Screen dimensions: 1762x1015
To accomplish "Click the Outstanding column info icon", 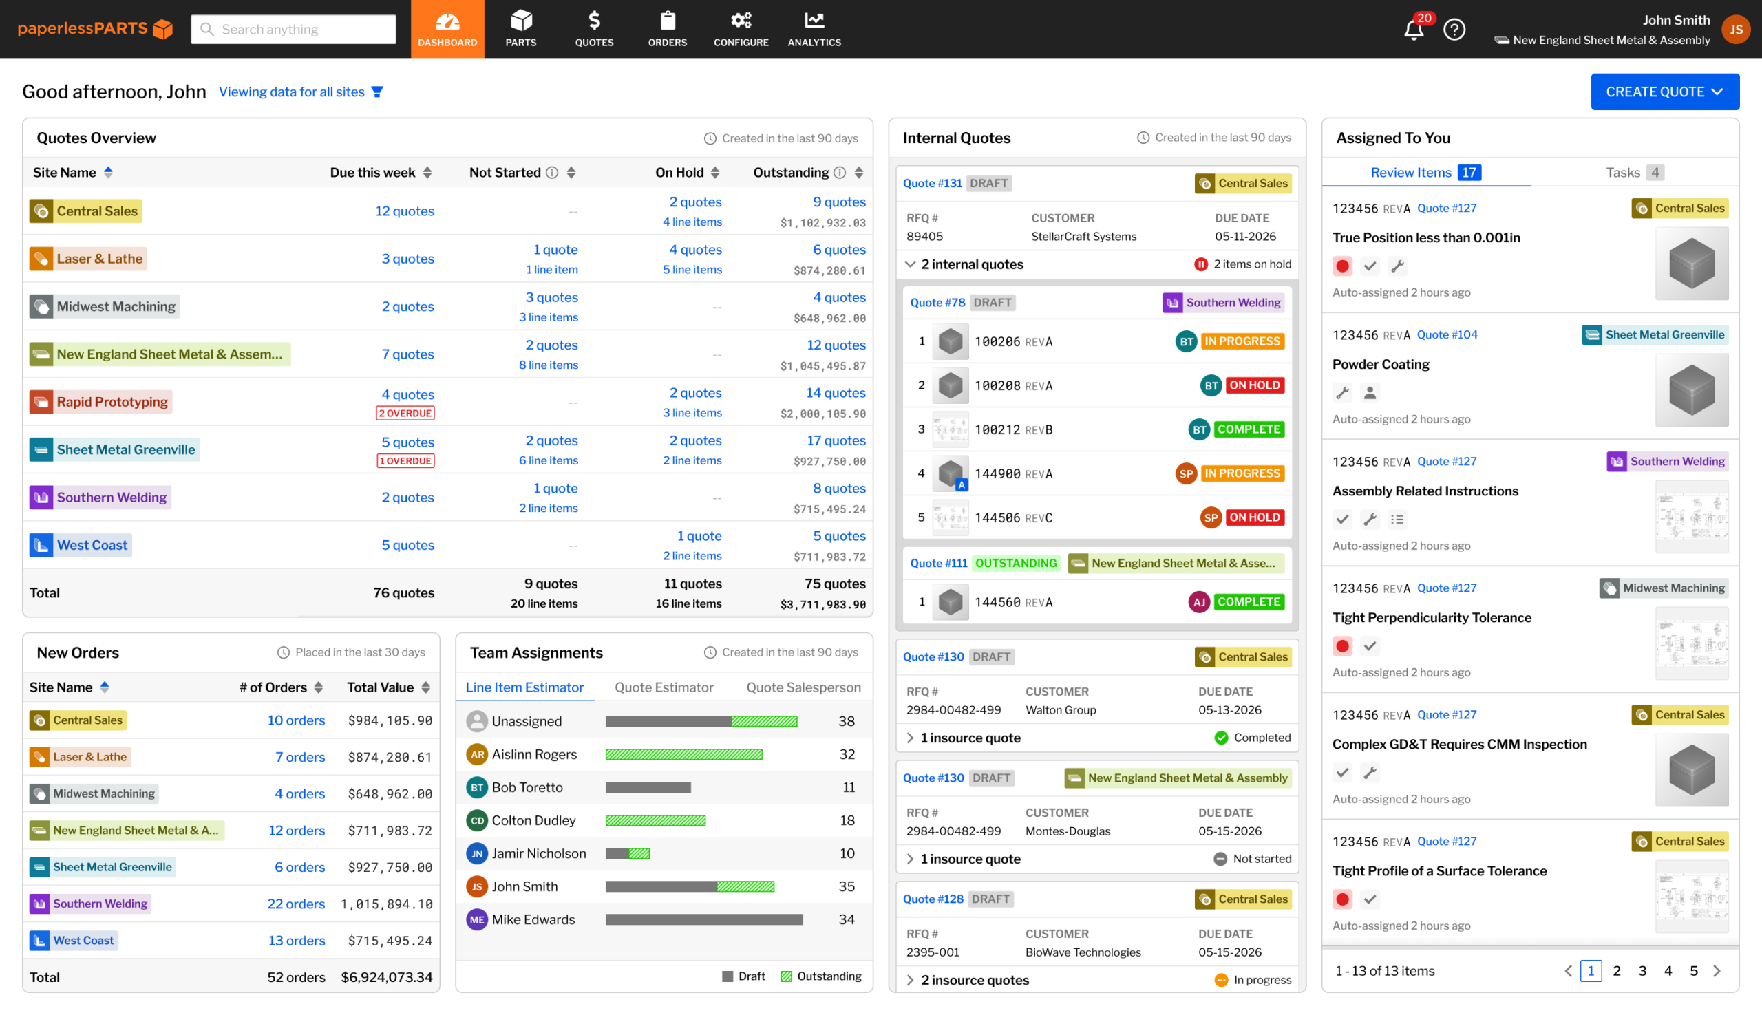I will (x=840, y=172).
